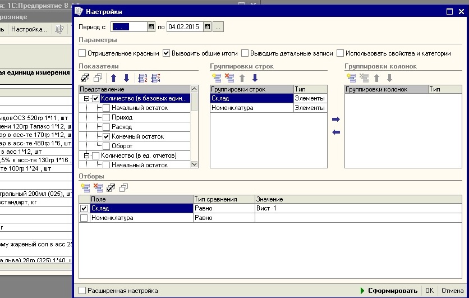
Task: Select Номенклатура field in filters table
Action: click(141, 218)
